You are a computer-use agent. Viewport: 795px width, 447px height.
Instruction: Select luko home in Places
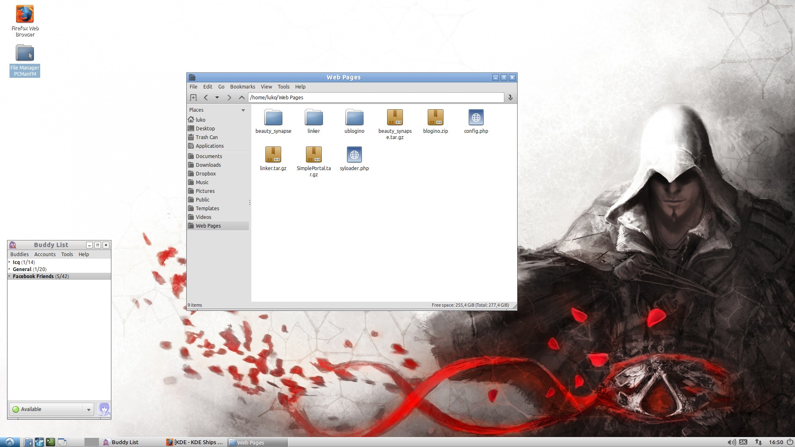click(218, 120)
